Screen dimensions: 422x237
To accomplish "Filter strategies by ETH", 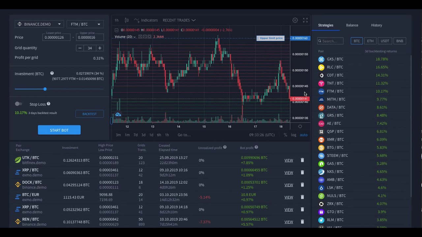I will (x=370, y=41).
